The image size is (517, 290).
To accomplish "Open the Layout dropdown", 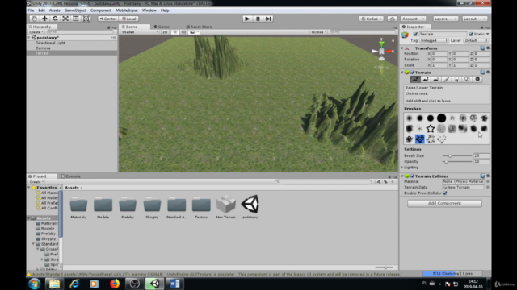I will tap(474, 19).
